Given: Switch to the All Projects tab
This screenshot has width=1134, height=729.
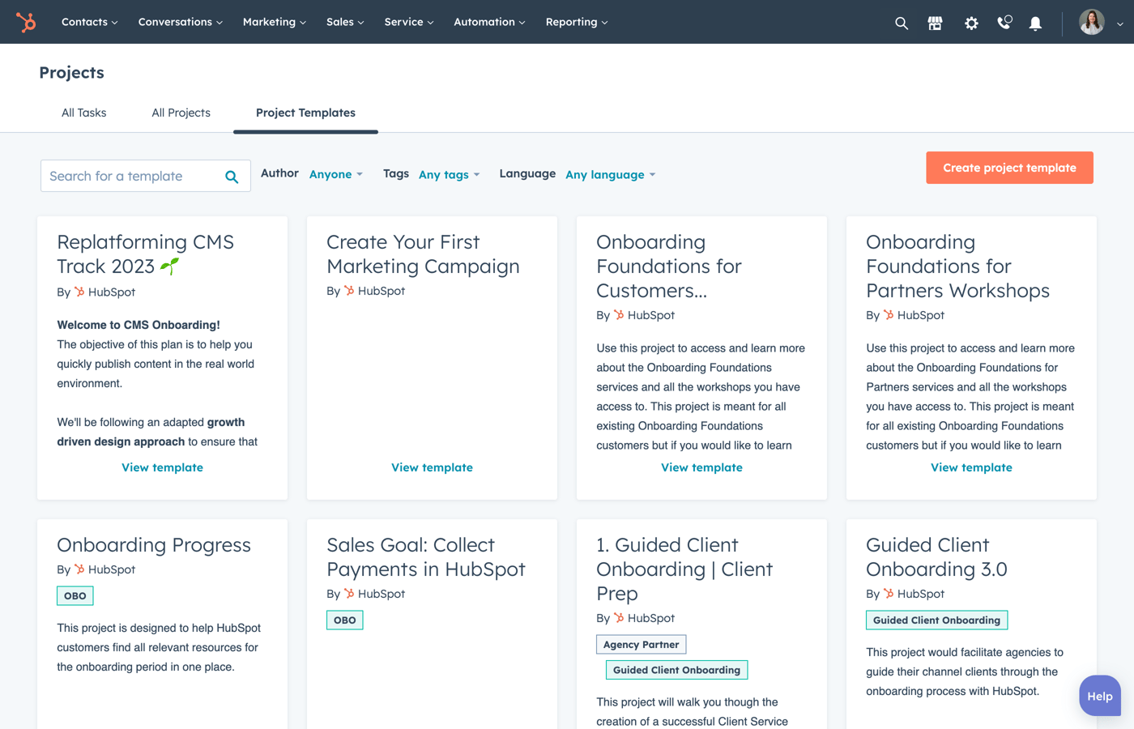Looking at the screenshot, I should [x=181, y=113].
